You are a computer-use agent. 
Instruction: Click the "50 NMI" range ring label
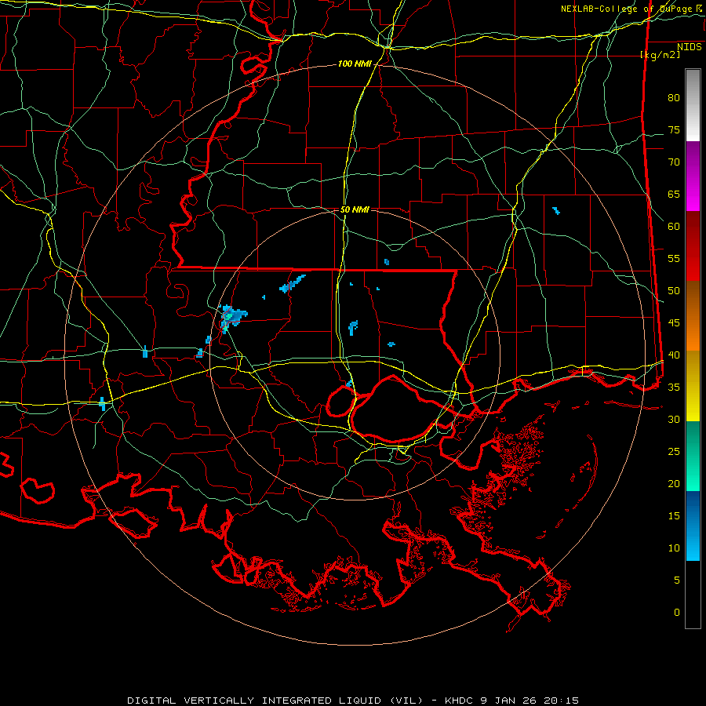click(x=355, y=209)
